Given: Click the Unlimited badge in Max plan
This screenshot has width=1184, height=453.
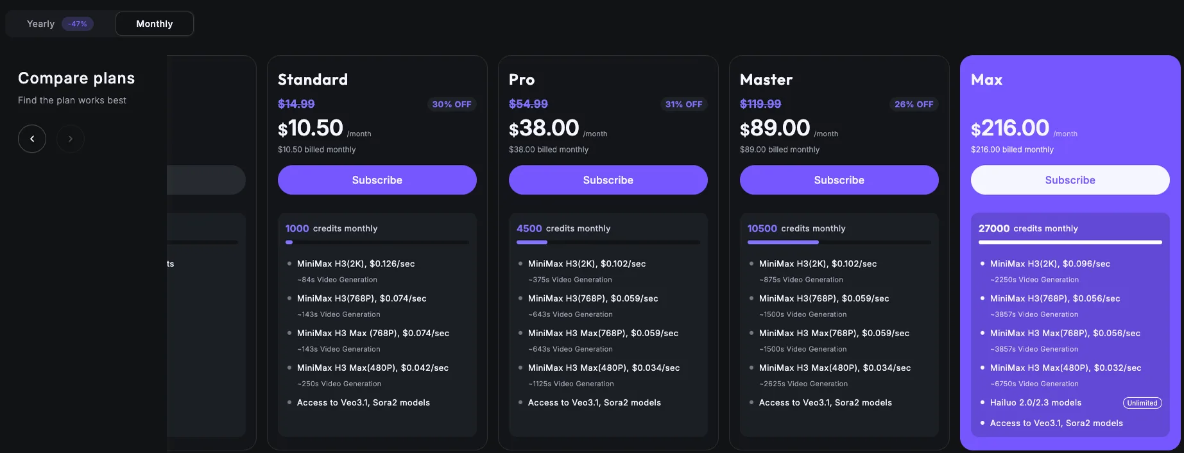Looking at the screenshot, I should click(x=1142, y=403).
